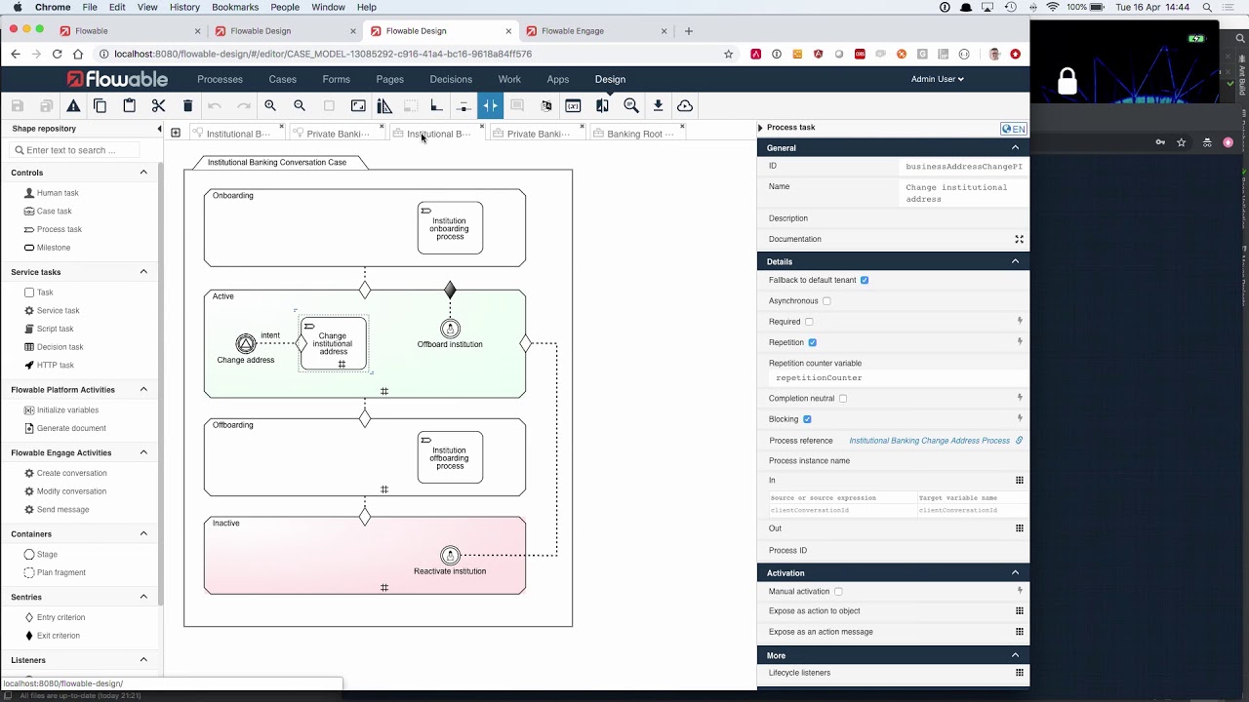Click the Copy toolbar icon
1249x702 pixels.
pos(101,105)
